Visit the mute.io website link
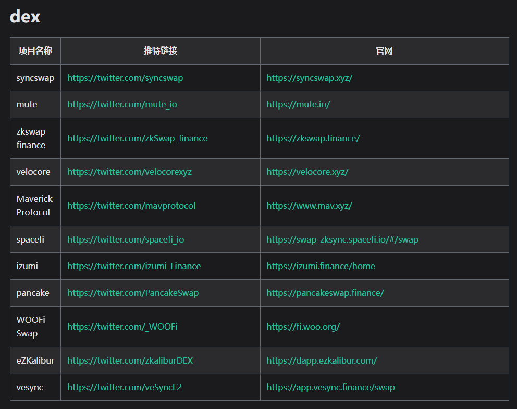 [298, 105]
